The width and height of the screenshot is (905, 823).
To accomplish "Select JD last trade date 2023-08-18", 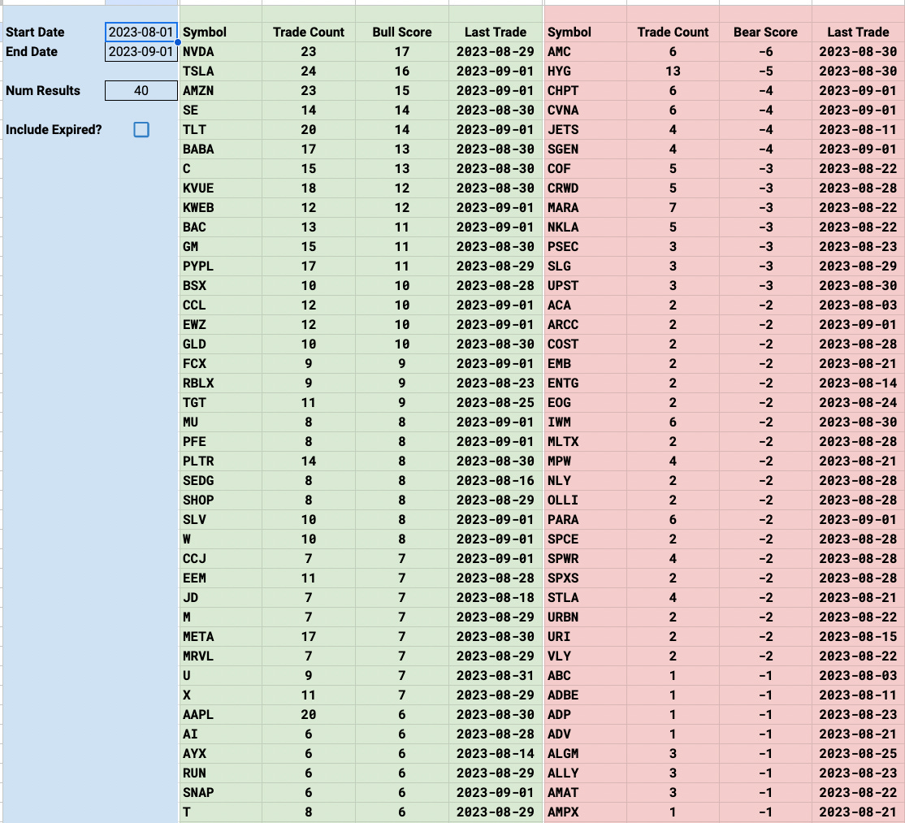I will coord(496,597).
